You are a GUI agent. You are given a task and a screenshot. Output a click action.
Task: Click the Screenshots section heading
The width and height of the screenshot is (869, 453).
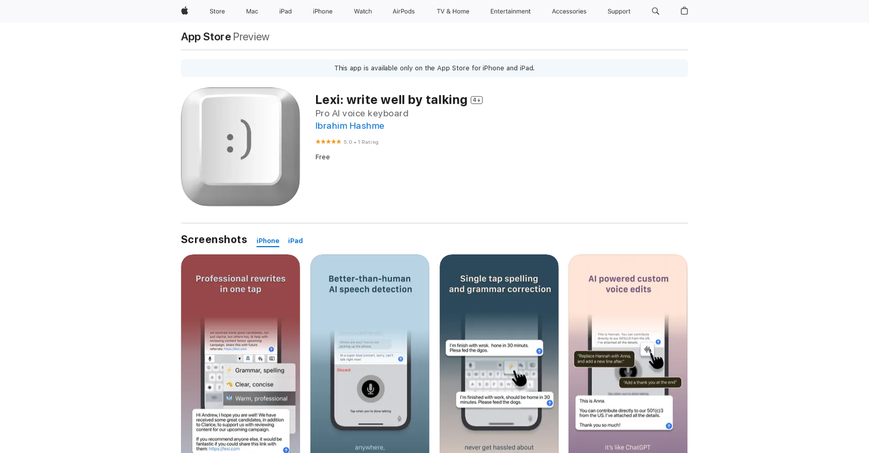[214, 240]
